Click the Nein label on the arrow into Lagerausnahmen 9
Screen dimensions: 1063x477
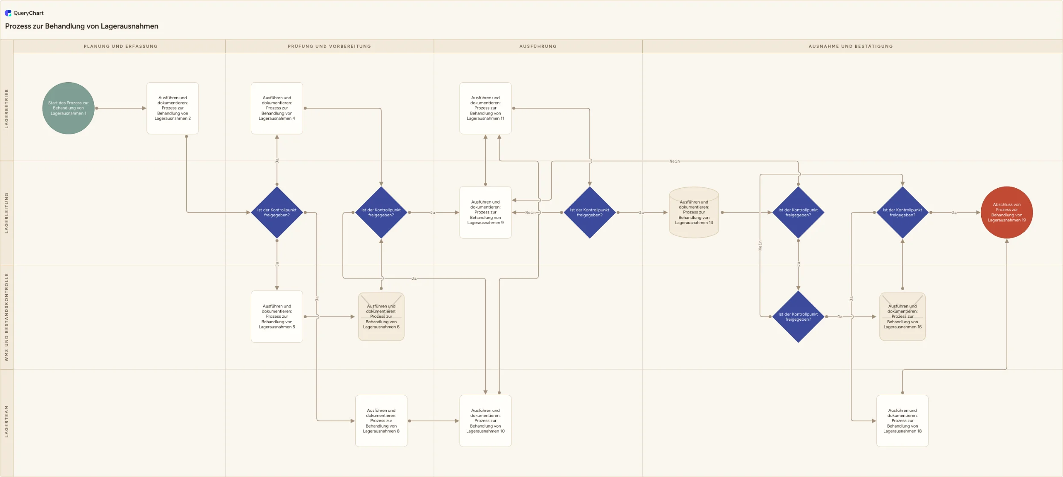click(x=530, y=213)
